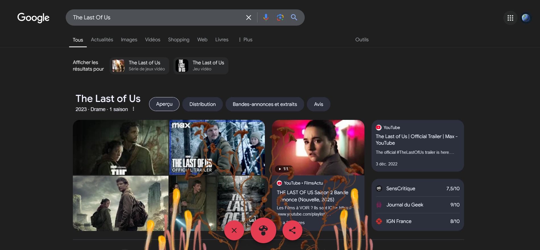Click the text in the search field
Screen dimensions: 540x250
tap(92, 17)
